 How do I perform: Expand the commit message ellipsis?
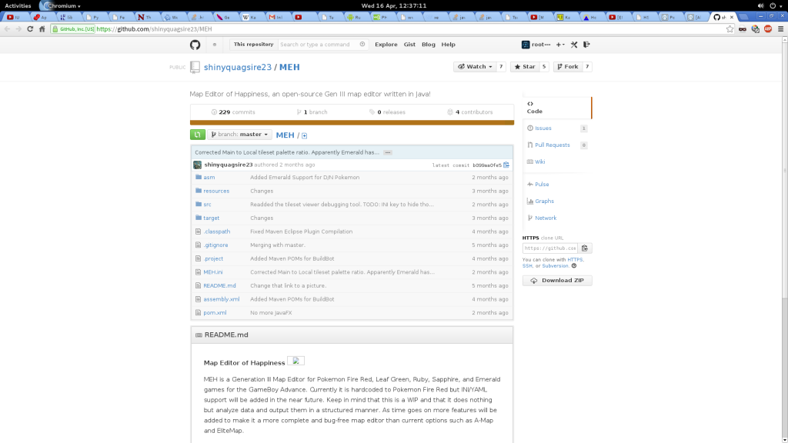coord(388,152)
